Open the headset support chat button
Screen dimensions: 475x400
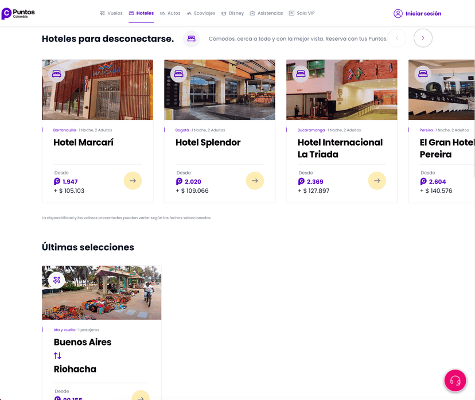click(455, 380)
